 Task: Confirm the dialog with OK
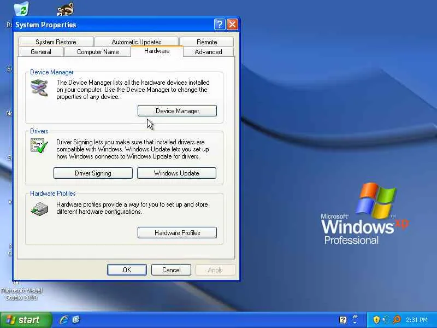[x=127, y=270]
